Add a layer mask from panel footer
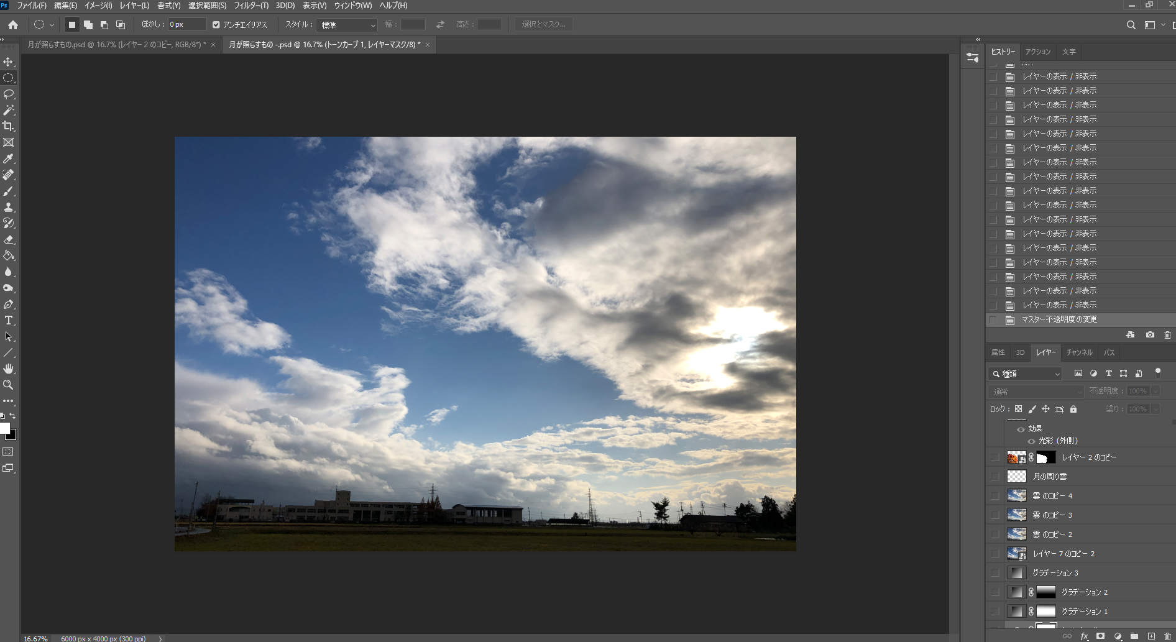 [x=1101, y=636]
